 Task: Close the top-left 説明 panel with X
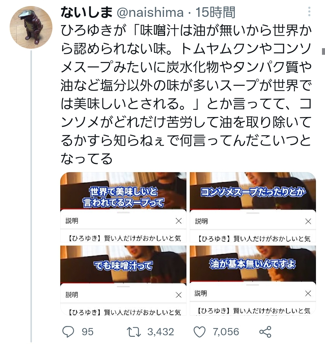[179, 221]
